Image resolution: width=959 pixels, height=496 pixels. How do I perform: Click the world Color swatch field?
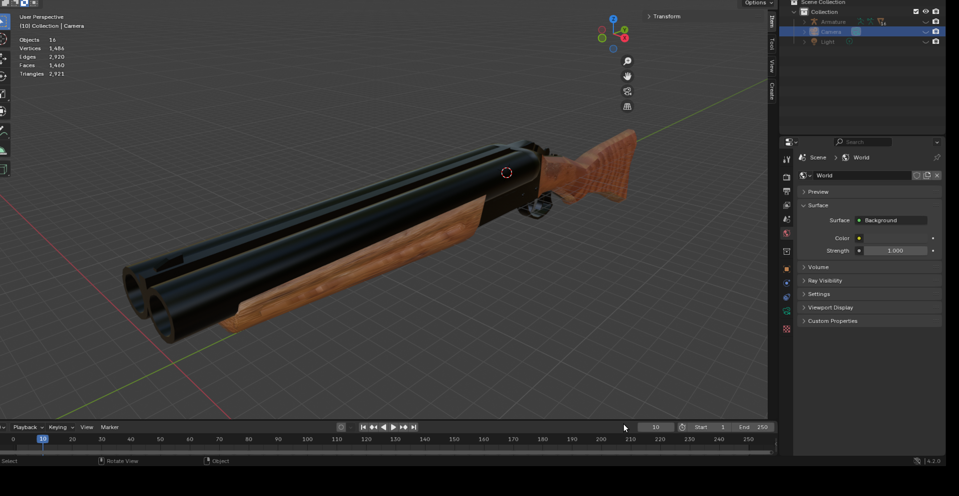point(896,238)
